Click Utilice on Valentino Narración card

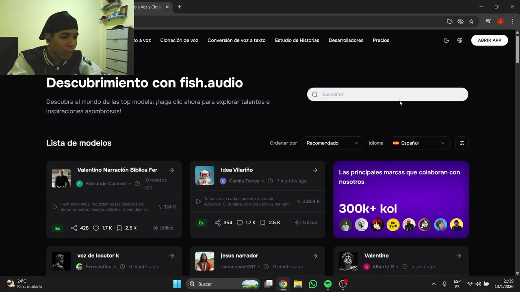pyautogui.click(x=162, y=228)
